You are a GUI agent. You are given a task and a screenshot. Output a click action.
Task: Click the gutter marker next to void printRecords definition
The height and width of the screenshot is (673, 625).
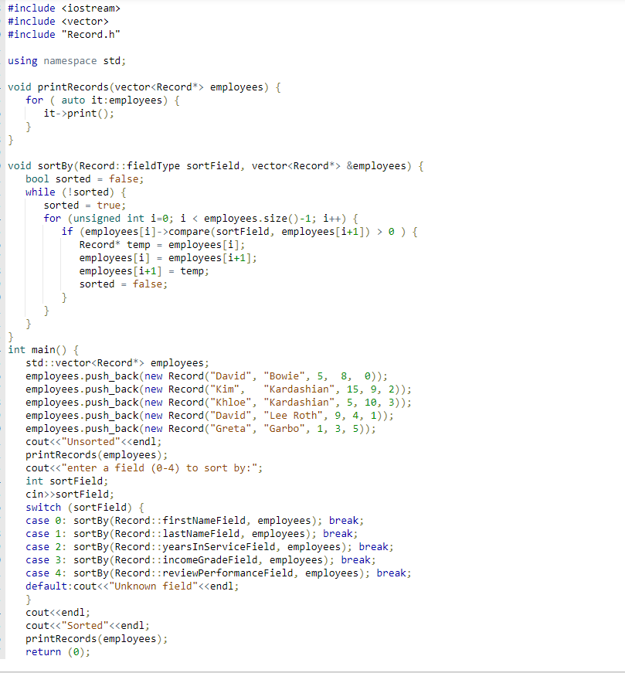click(4, 87)
